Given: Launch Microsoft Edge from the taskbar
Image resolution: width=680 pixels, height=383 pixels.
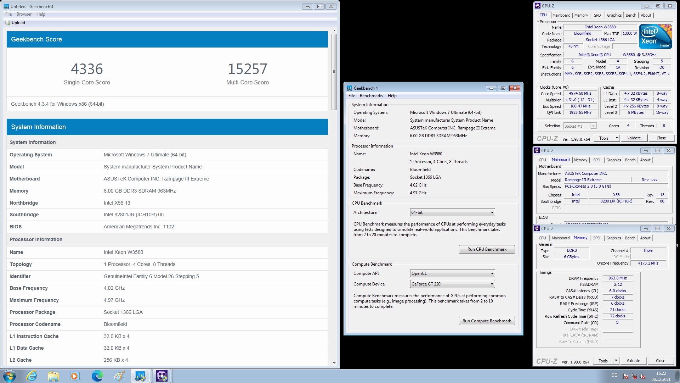Looking at the screenshot, I should [97, 376].
